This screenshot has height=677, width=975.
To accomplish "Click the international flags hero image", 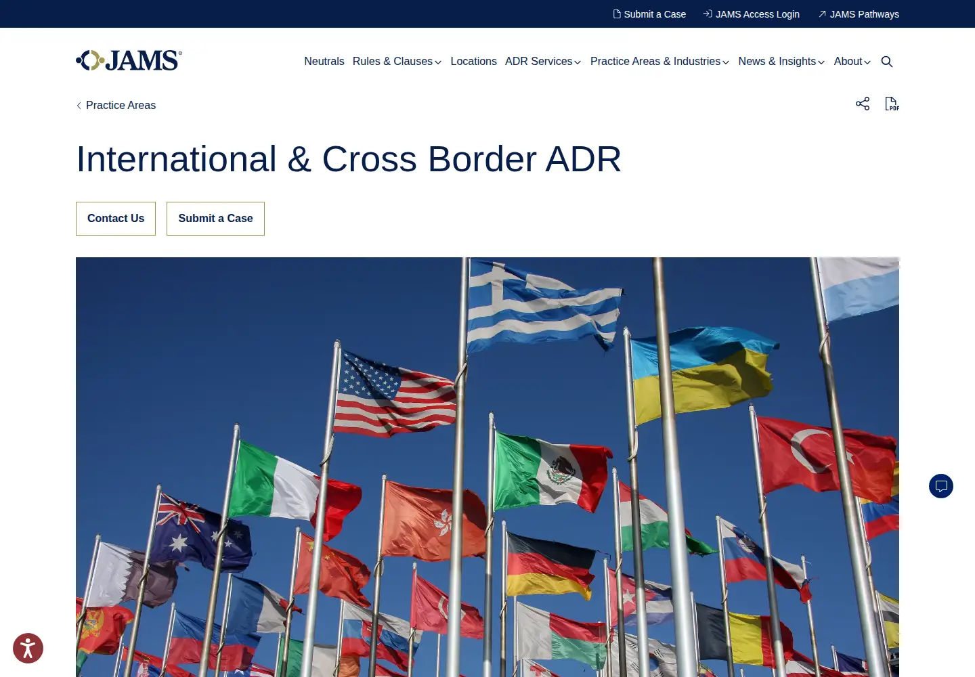I will pyautogui.click(x=487, y=467).
